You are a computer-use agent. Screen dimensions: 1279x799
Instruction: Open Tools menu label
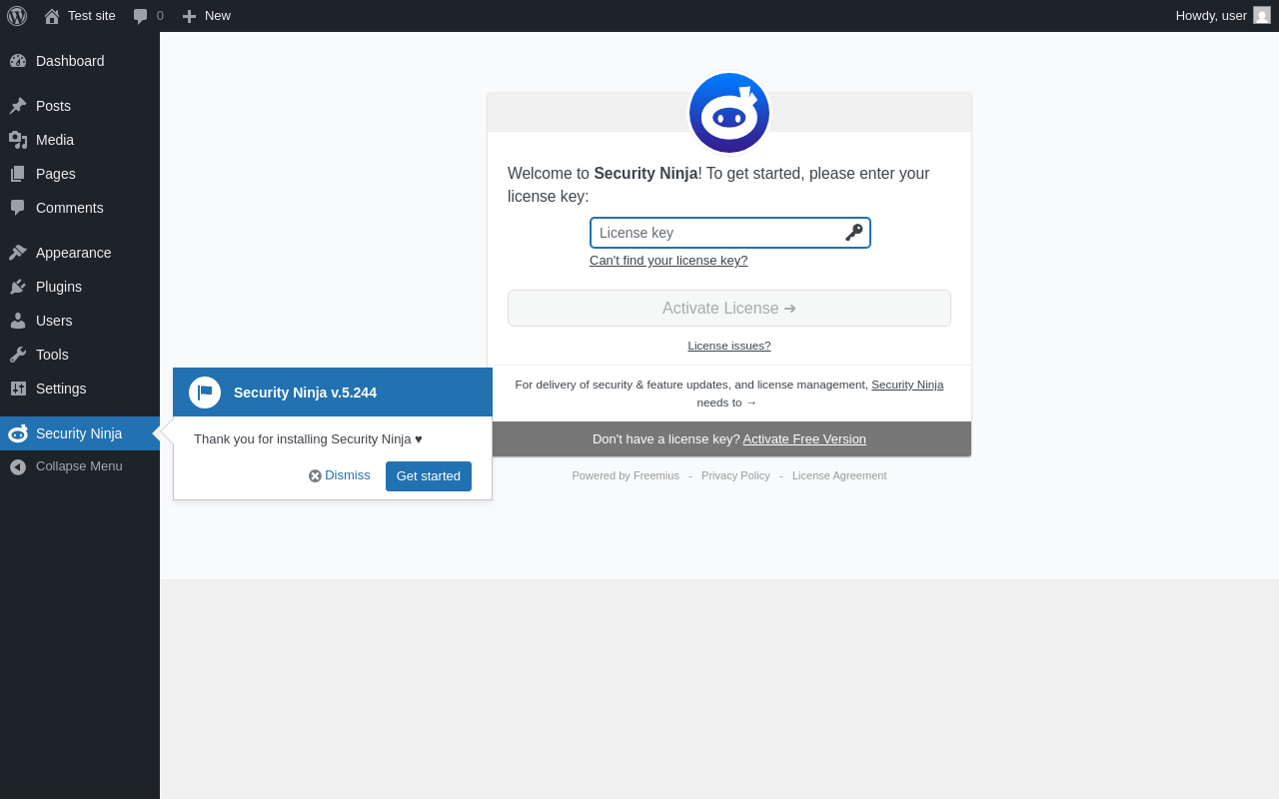[52, 355]
